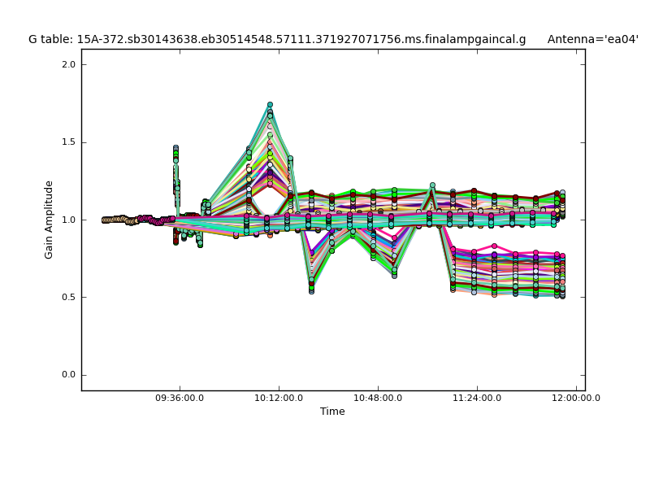Click the topmost data point at the right end
The width and height of the screenshot is (650, 488).
click(x=562, y=193)
